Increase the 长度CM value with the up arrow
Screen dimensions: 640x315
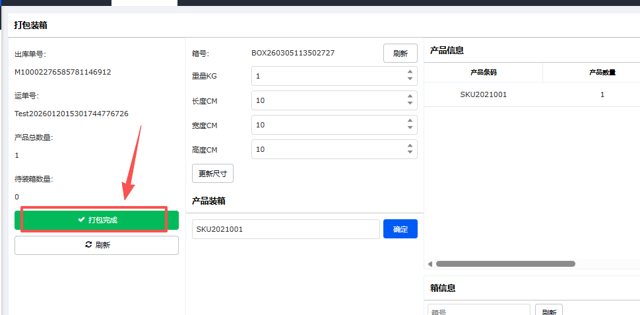click(410, 96)
